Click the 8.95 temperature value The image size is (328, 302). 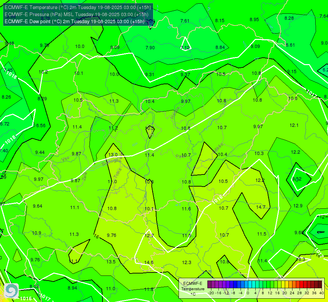254,20
